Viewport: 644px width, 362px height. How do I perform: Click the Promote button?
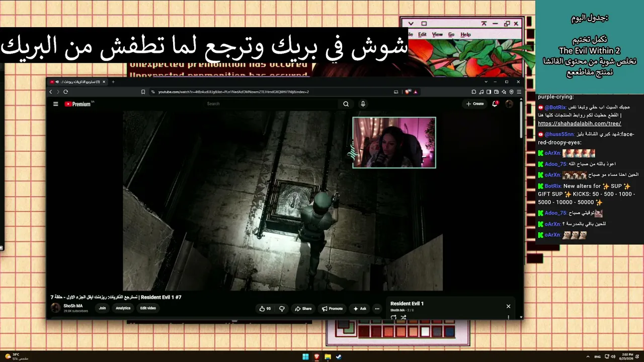[x=333, y=309]
